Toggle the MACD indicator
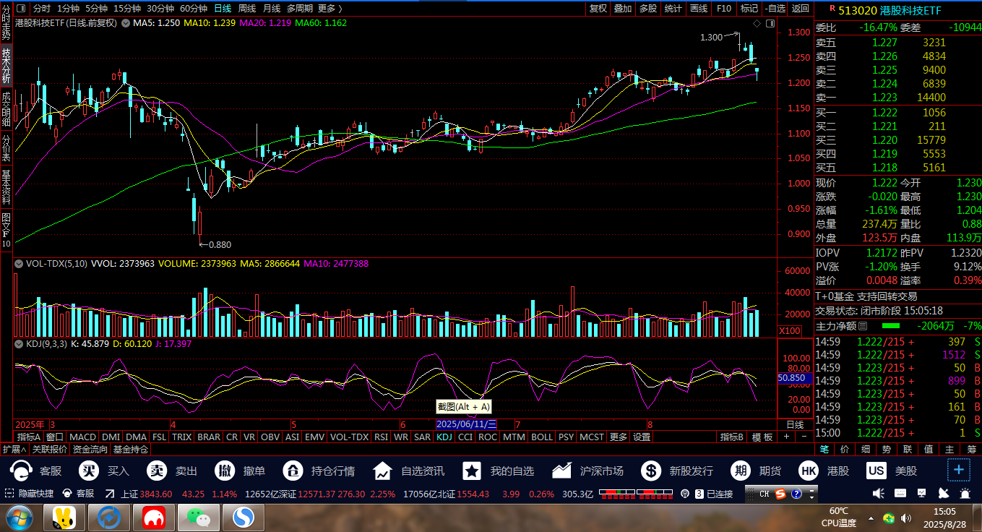The width and height of the screenshot is (982, 532). [x=82, y=437]
